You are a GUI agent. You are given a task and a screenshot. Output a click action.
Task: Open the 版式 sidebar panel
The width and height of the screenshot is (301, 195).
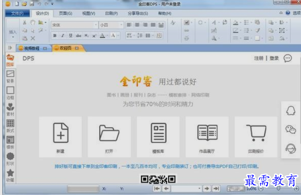click(x=10, y=126)
